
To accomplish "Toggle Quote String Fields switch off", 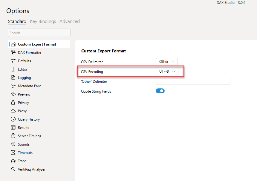I will pos(160,91).
